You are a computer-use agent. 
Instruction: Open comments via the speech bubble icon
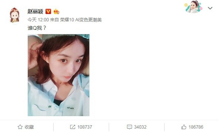pyautogui.click(x=129, y=127)
